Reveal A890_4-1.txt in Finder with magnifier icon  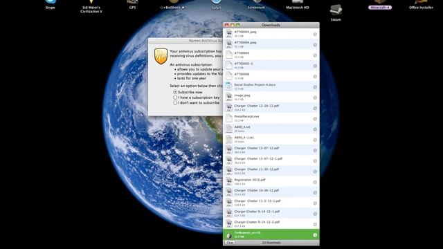315,140
